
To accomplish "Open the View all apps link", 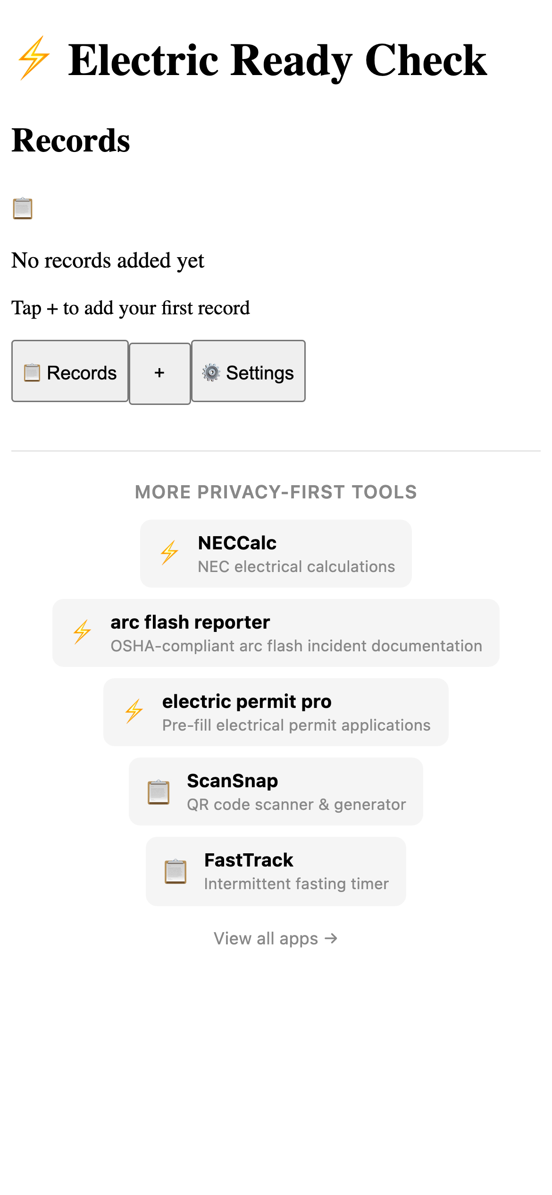I will point(276,938).
